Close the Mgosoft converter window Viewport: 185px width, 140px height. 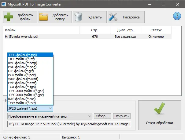pyautogui.click(x=178, y=4)
